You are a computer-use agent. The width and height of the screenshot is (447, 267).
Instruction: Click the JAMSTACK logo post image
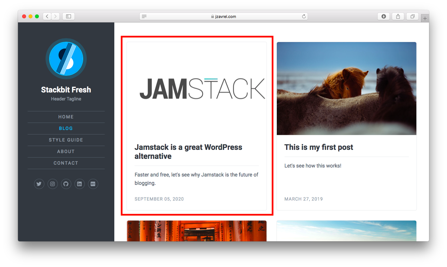coord(197,89)
